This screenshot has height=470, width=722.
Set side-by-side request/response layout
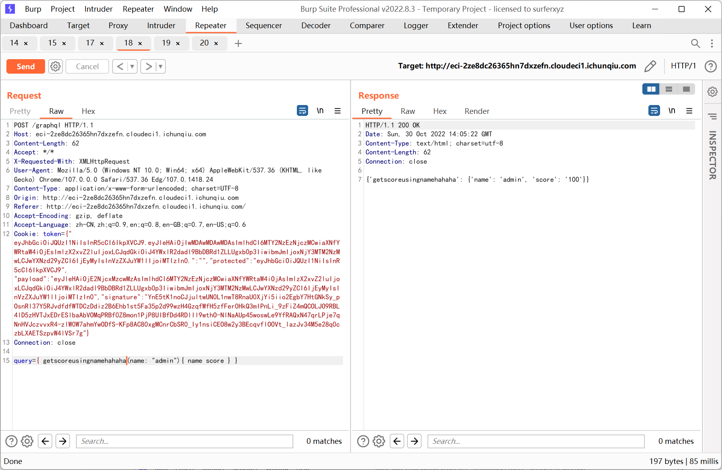651,89
